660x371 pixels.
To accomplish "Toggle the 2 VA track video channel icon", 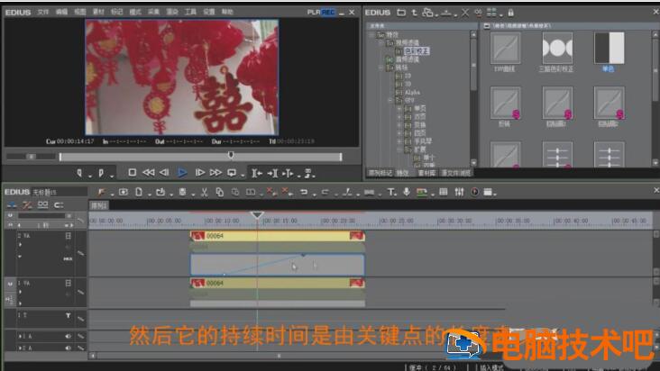I will click(68, 236).
